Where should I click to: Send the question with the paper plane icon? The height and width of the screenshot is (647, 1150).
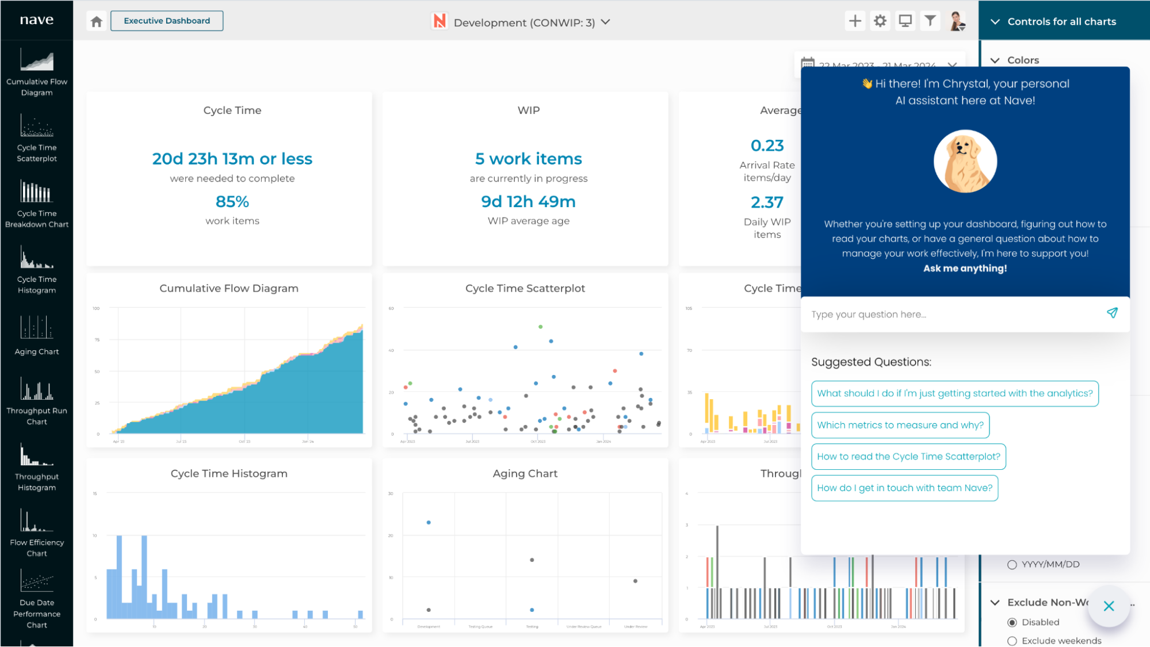click(x=1112, y=313)
